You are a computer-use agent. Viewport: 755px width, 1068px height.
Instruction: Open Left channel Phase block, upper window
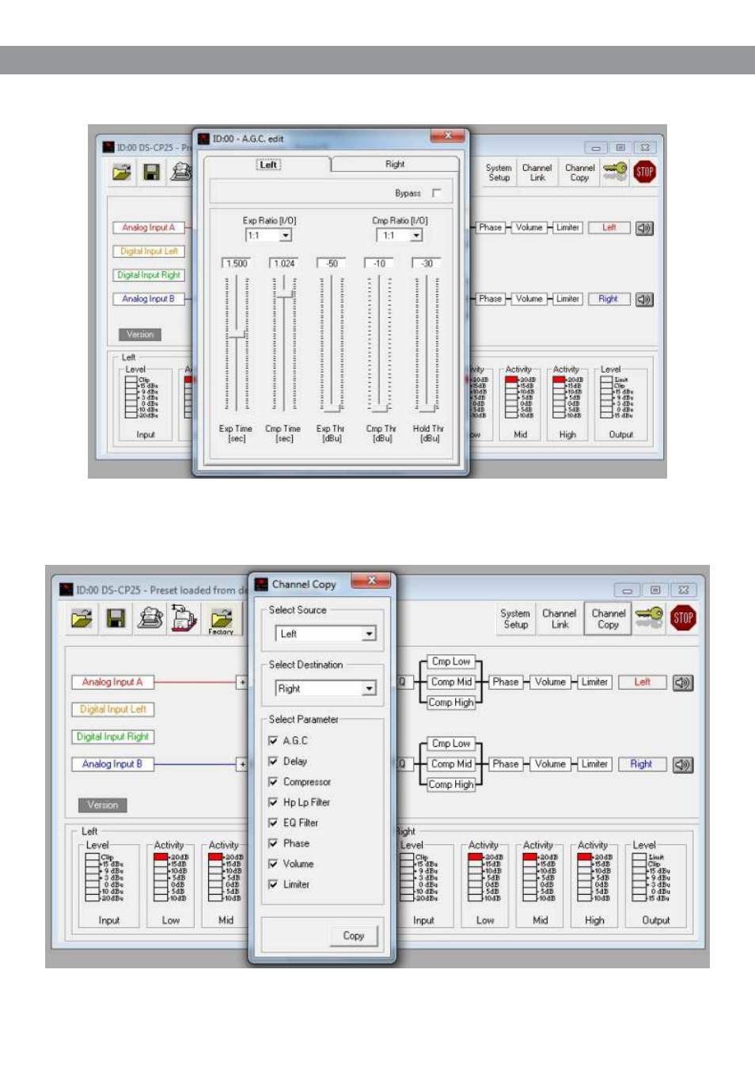(490, 228)
